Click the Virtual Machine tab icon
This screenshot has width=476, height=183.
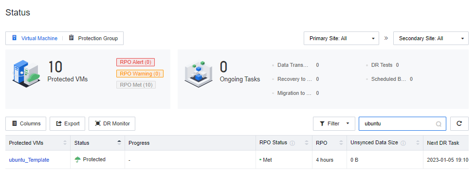point(14,38)
